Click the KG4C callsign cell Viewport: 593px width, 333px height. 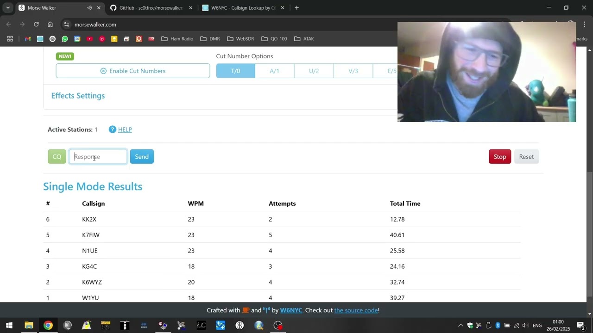pyautogui.click(x=89, y=266)
